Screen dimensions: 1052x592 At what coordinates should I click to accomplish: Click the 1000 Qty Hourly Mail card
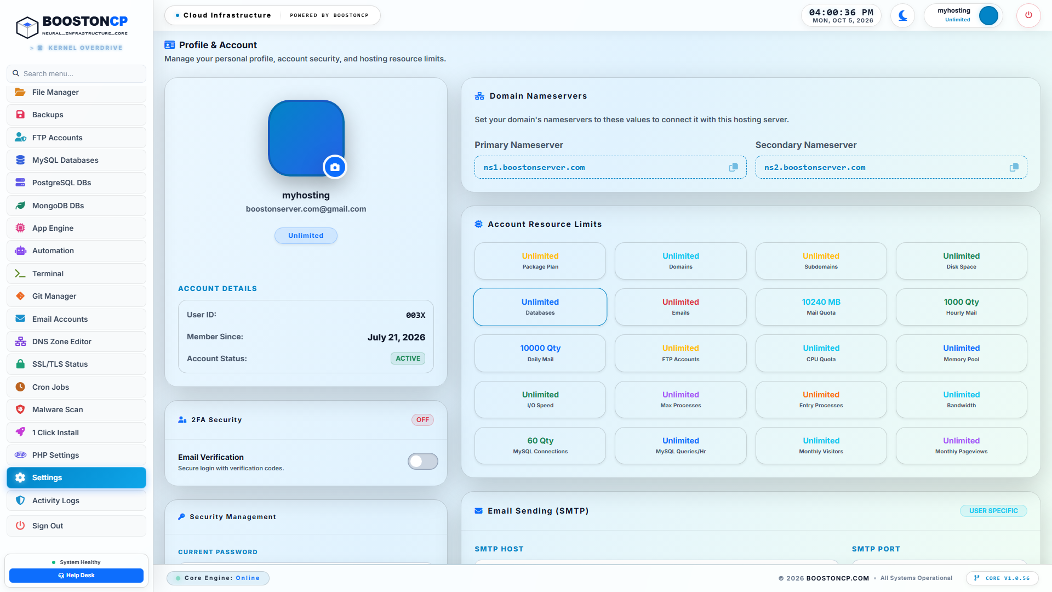[961, 307]
